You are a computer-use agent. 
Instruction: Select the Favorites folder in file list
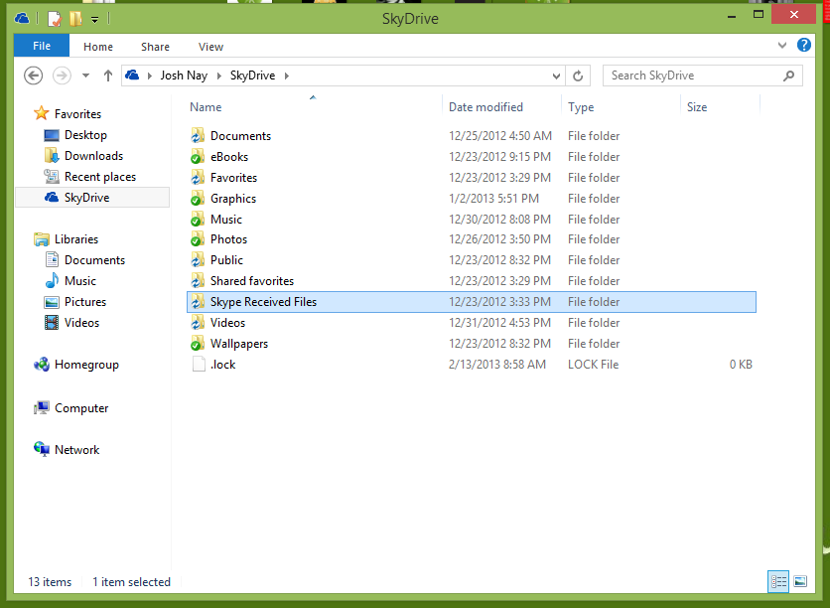233,178
